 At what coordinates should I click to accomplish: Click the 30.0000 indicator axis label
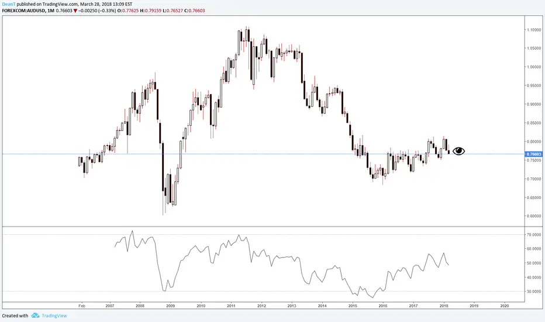(533, 292)
